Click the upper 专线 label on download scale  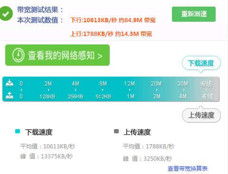click(x=206, y=84)
